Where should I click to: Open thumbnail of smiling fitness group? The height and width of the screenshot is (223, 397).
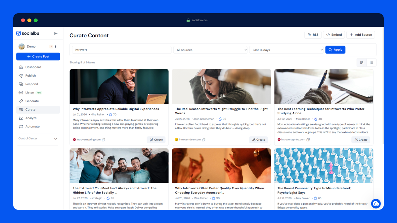tap(119, 166)
